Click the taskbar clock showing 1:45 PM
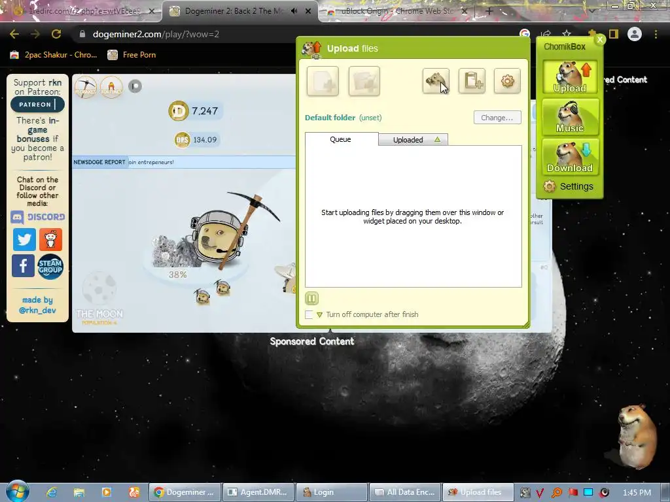 click(x=637, y=493)
